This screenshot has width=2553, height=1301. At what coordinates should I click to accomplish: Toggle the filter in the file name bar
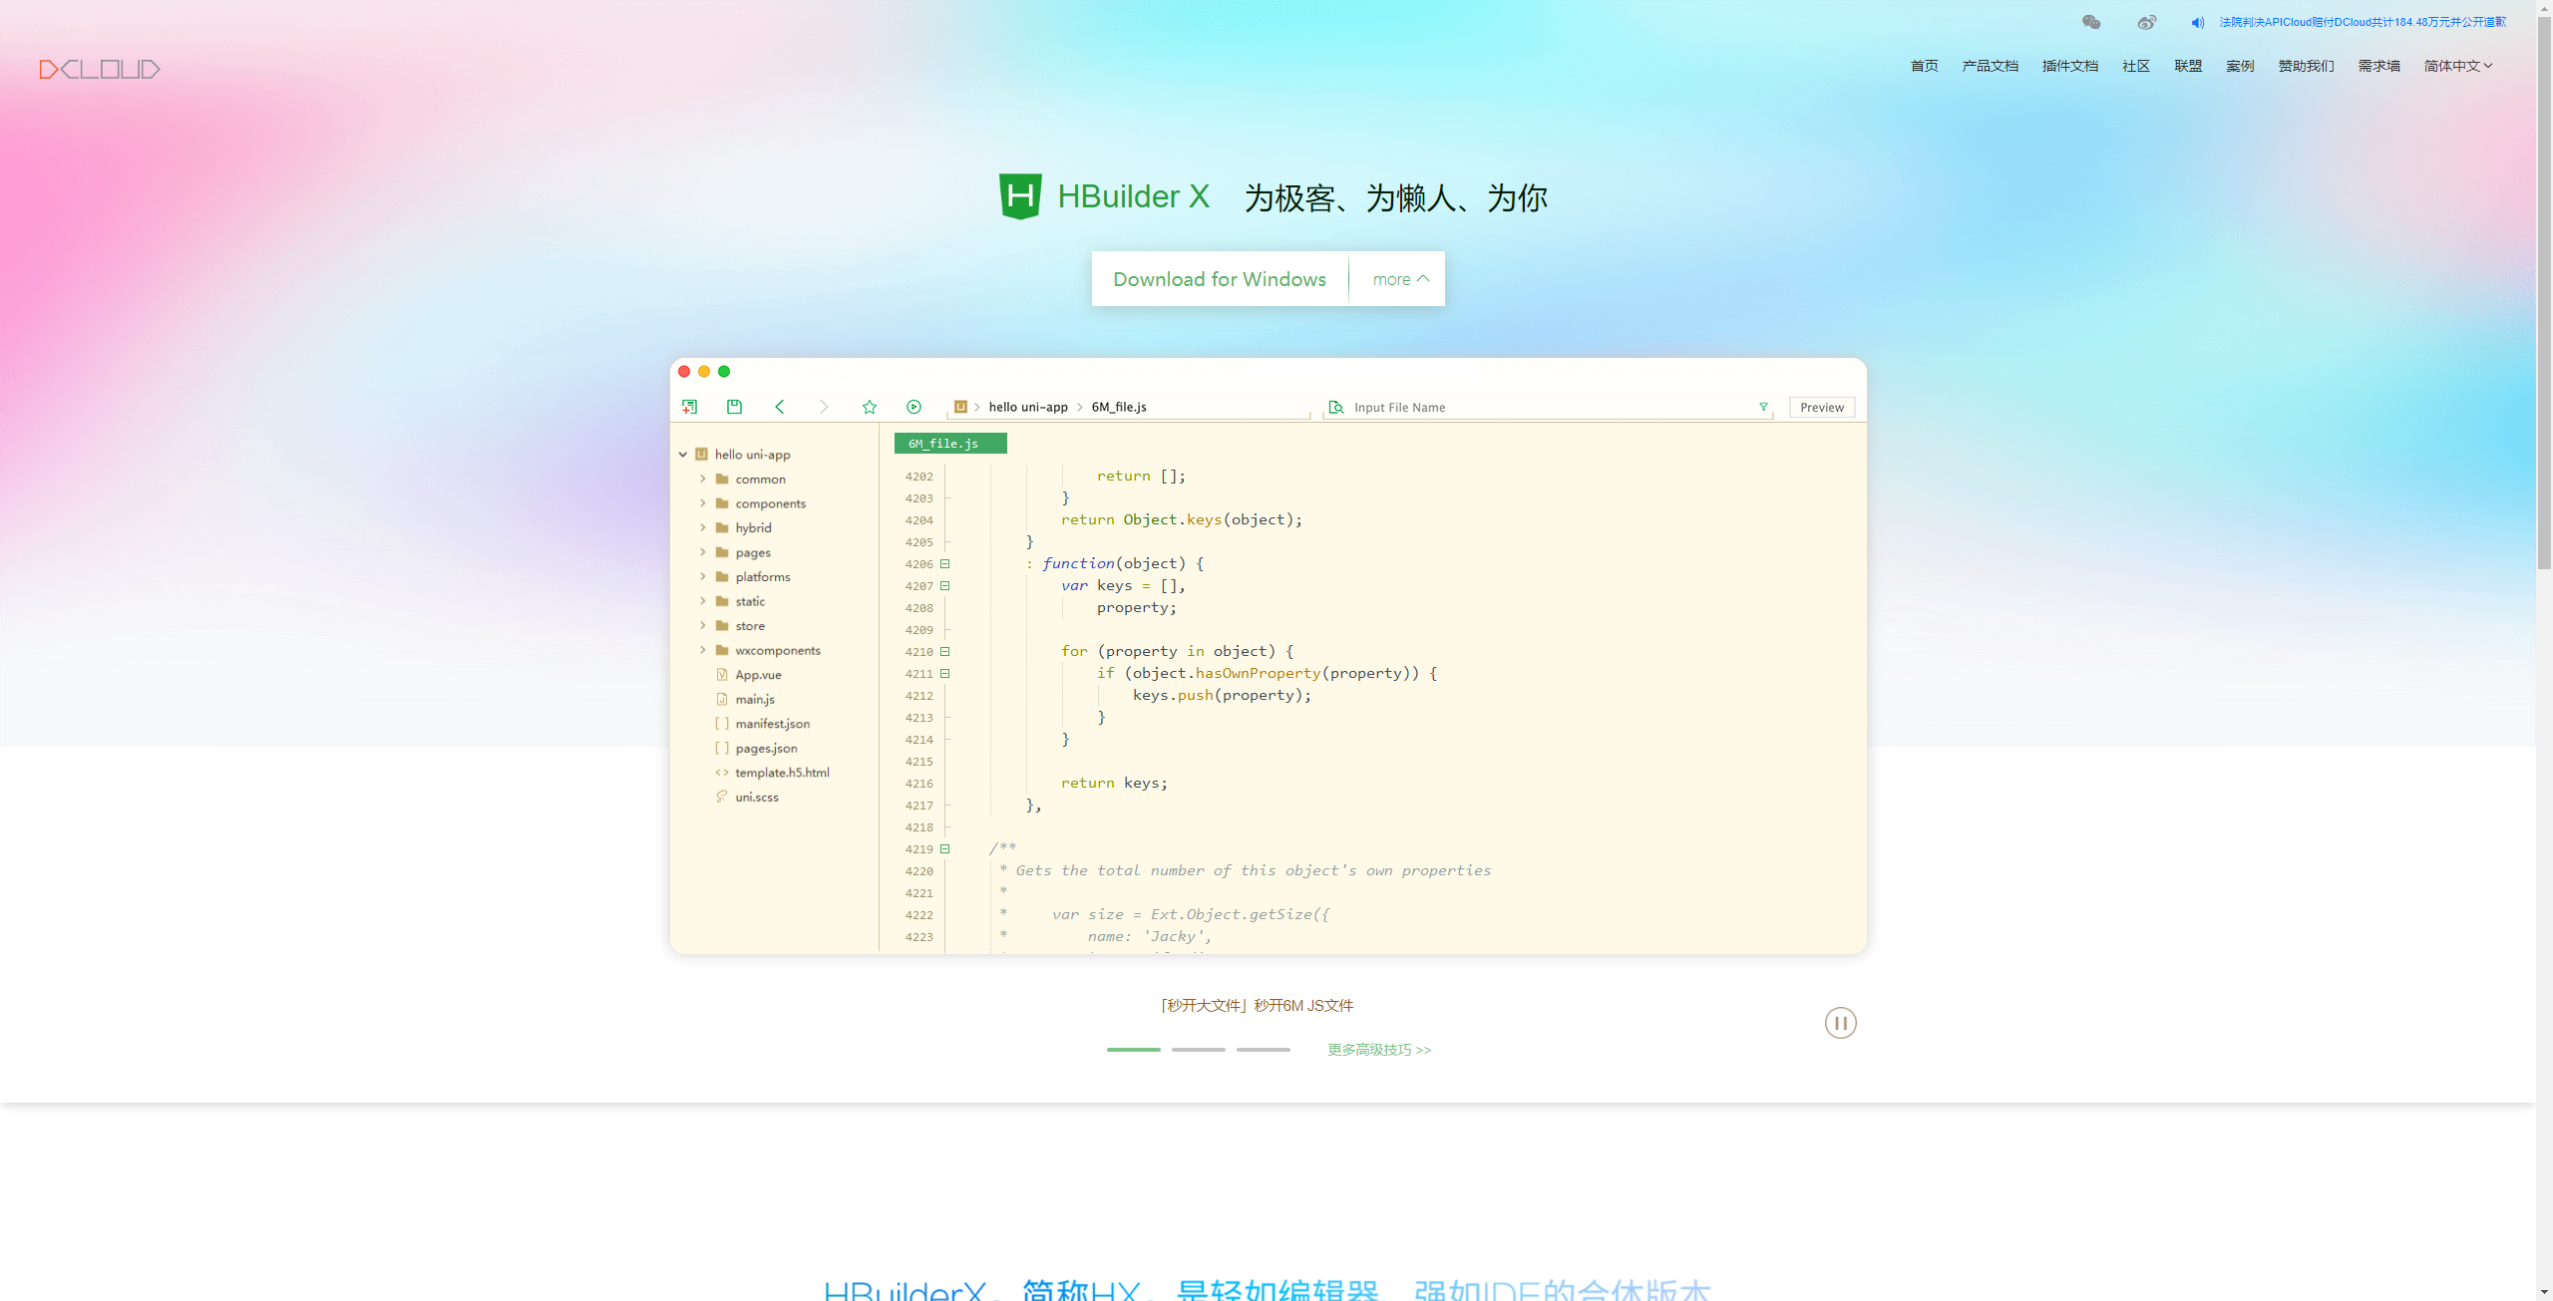point(1763,407)
